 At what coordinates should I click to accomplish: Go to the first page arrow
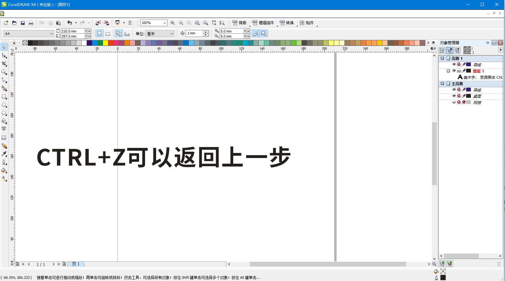23,264
